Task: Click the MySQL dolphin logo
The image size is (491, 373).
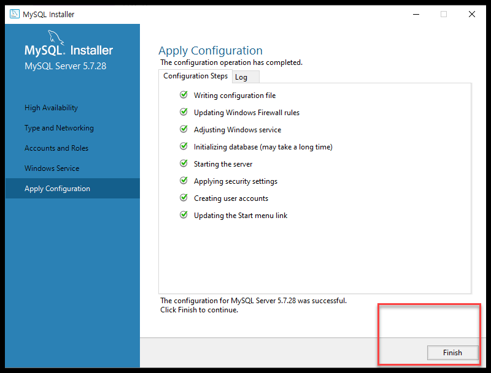Action: (55, 37)
